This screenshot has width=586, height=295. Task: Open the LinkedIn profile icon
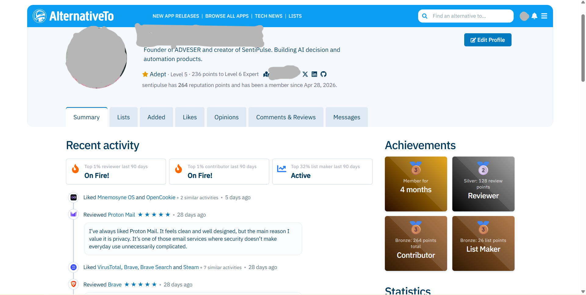314,74
